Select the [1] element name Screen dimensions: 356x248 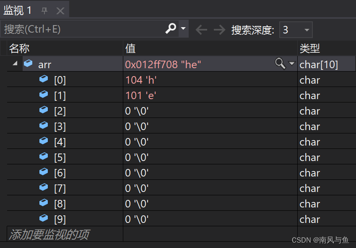click(60, 96)
